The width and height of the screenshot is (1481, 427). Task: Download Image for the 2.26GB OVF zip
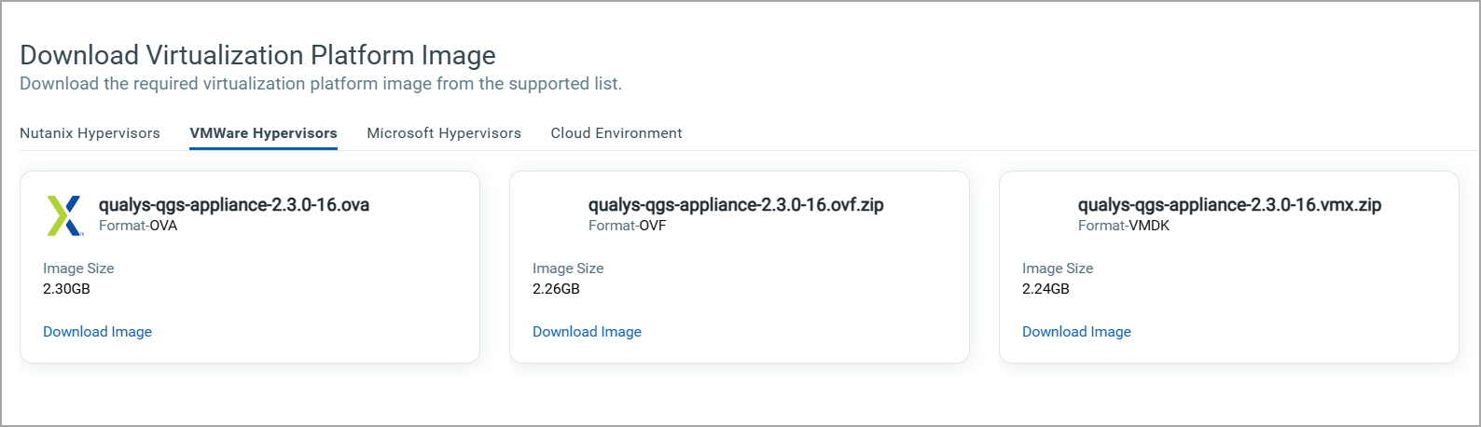587,332
